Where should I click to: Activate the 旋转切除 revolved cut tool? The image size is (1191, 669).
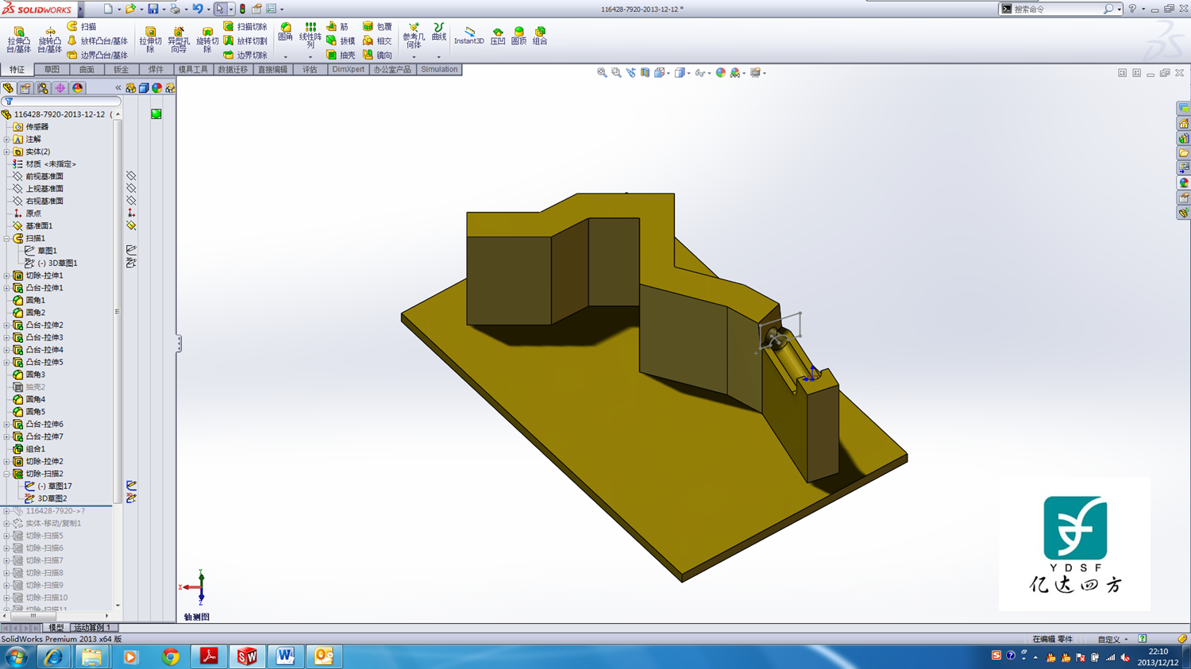coord(207,40)
